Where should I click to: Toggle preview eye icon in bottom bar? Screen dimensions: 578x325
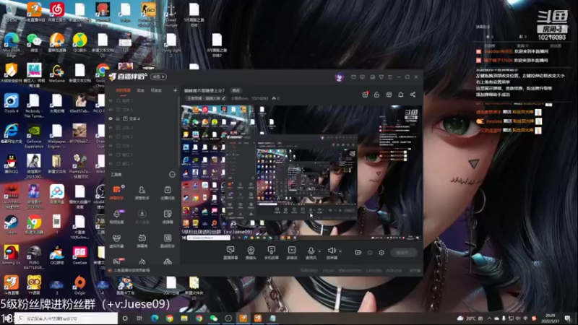point(370,252)
